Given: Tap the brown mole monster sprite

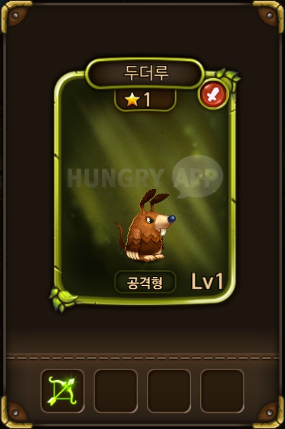Looking at the screenshot, I should tap(146, 226).
